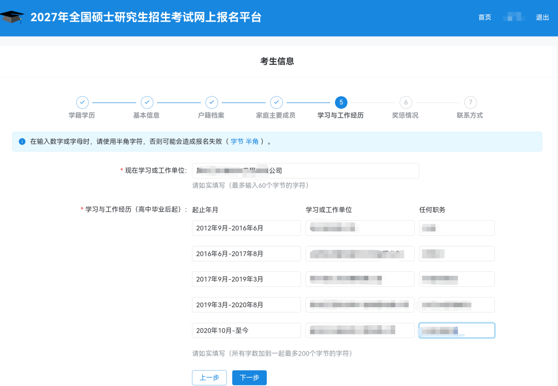The width and height of the screenshot is (558, 386).
Task: Edit the unit field in the 2019年3月-2020年8月 row
Action: point(360,305)
